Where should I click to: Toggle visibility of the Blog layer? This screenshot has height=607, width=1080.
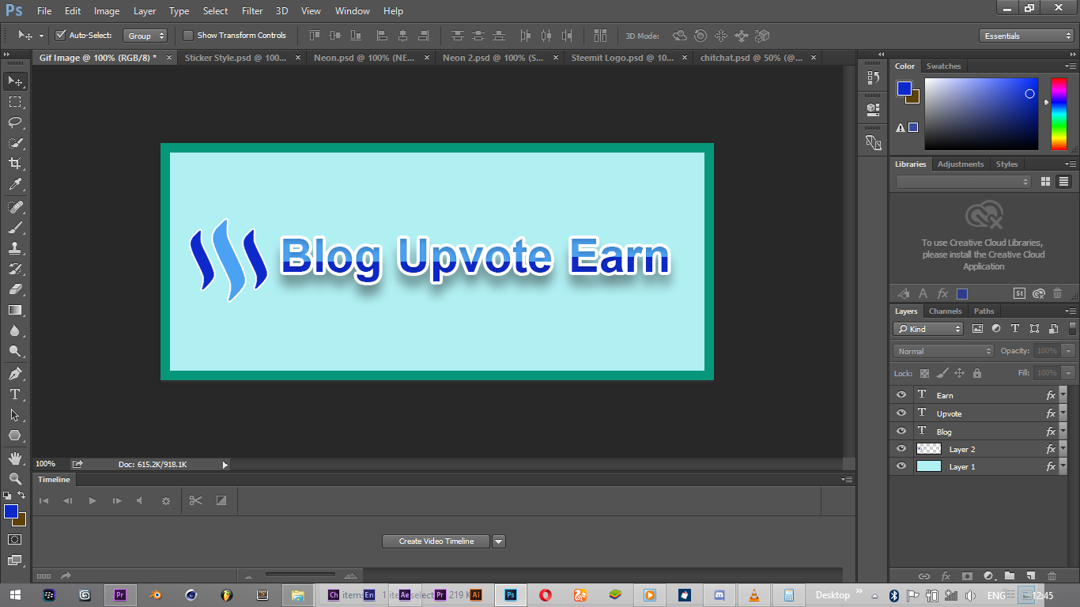901,431
